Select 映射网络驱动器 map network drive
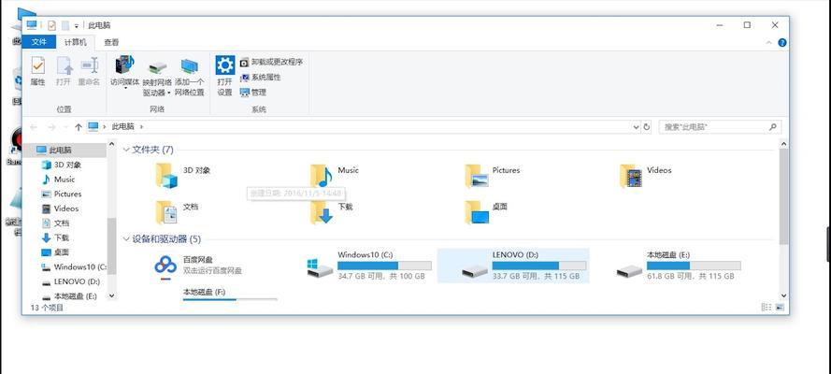The width and height of the screenshot is (831, 374). pos(157,77)
